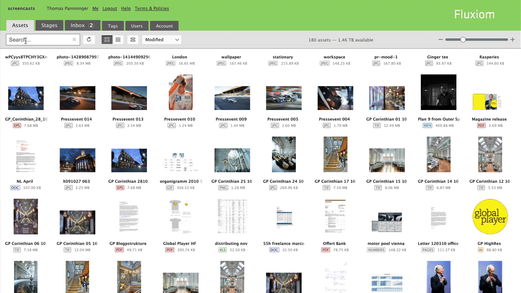Click the pr-mood-1 asset name
521x293 pixels.
click(x=386, y=57)
